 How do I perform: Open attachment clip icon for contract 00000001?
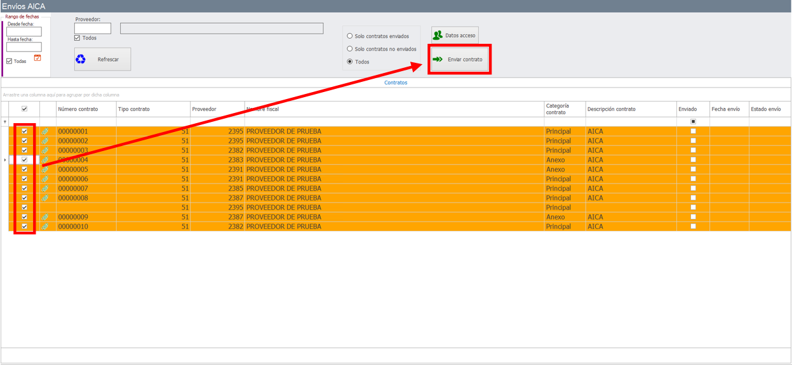point(45,131)
